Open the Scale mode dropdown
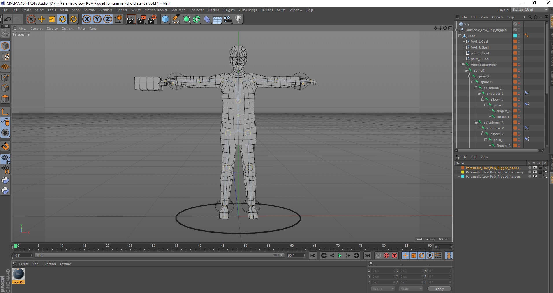Viewport: 553px width, 293px height. coord(411,289)
